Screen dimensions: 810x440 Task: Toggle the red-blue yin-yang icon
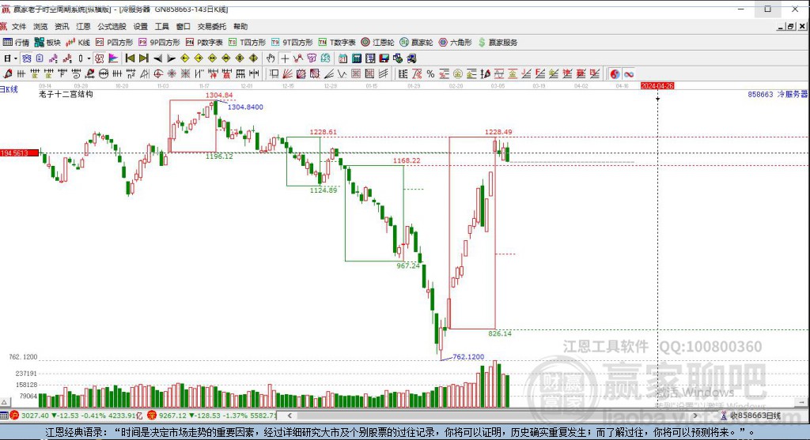pos(614,73)
